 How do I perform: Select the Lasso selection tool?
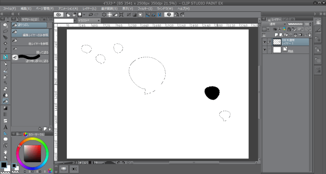(5, 31)
